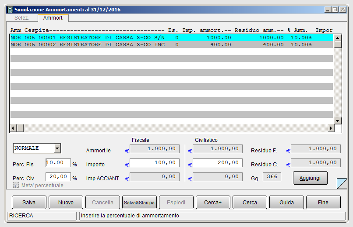Toggle the Meta' percentuale checkbox
353x227 pixels.
click(x=16, y=185)
